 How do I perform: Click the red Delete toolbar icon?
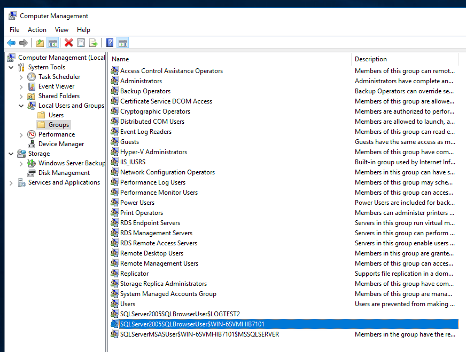click(x=68, y=43)
